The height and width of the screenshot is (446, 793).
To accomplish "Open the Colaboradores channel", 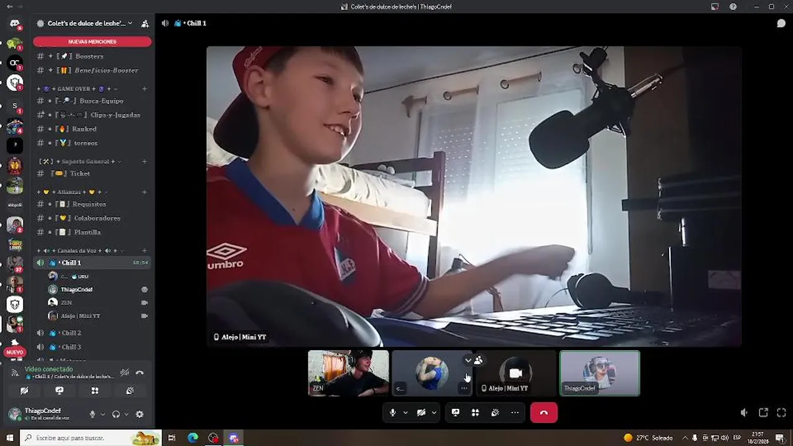I will tap(92, 218).
